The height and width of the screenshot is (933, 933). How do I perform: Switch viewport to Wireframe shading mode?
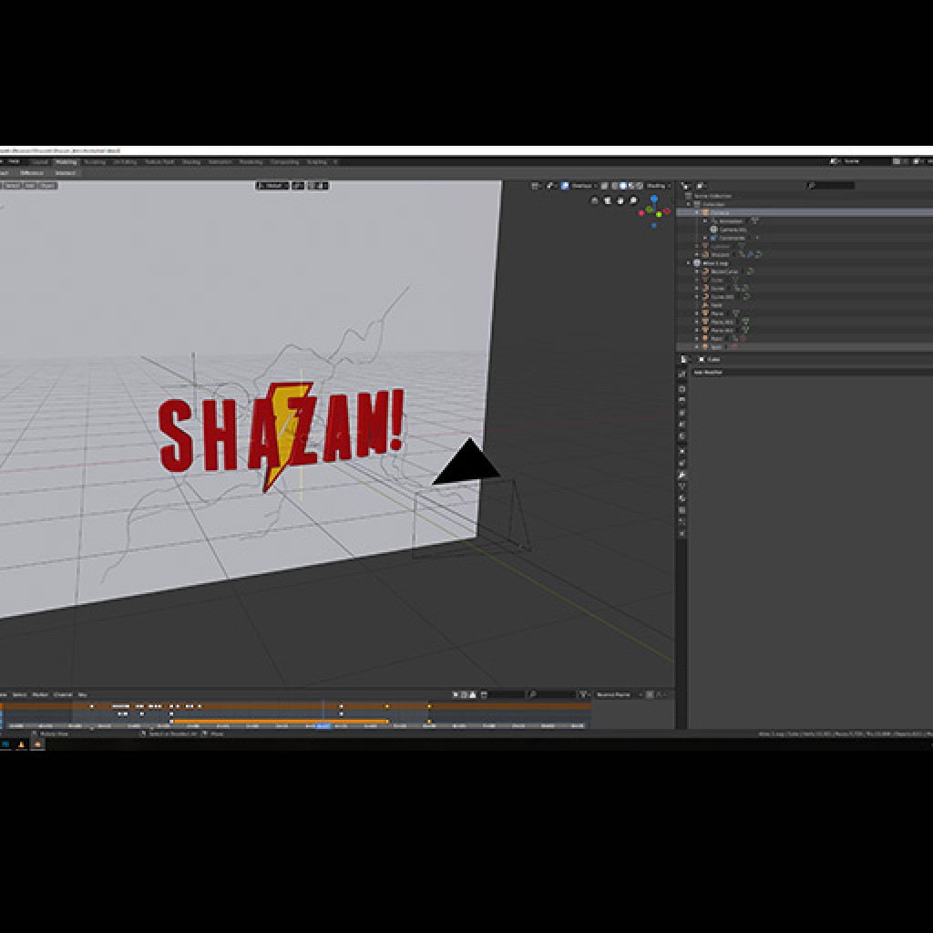[x=613, y=185]
